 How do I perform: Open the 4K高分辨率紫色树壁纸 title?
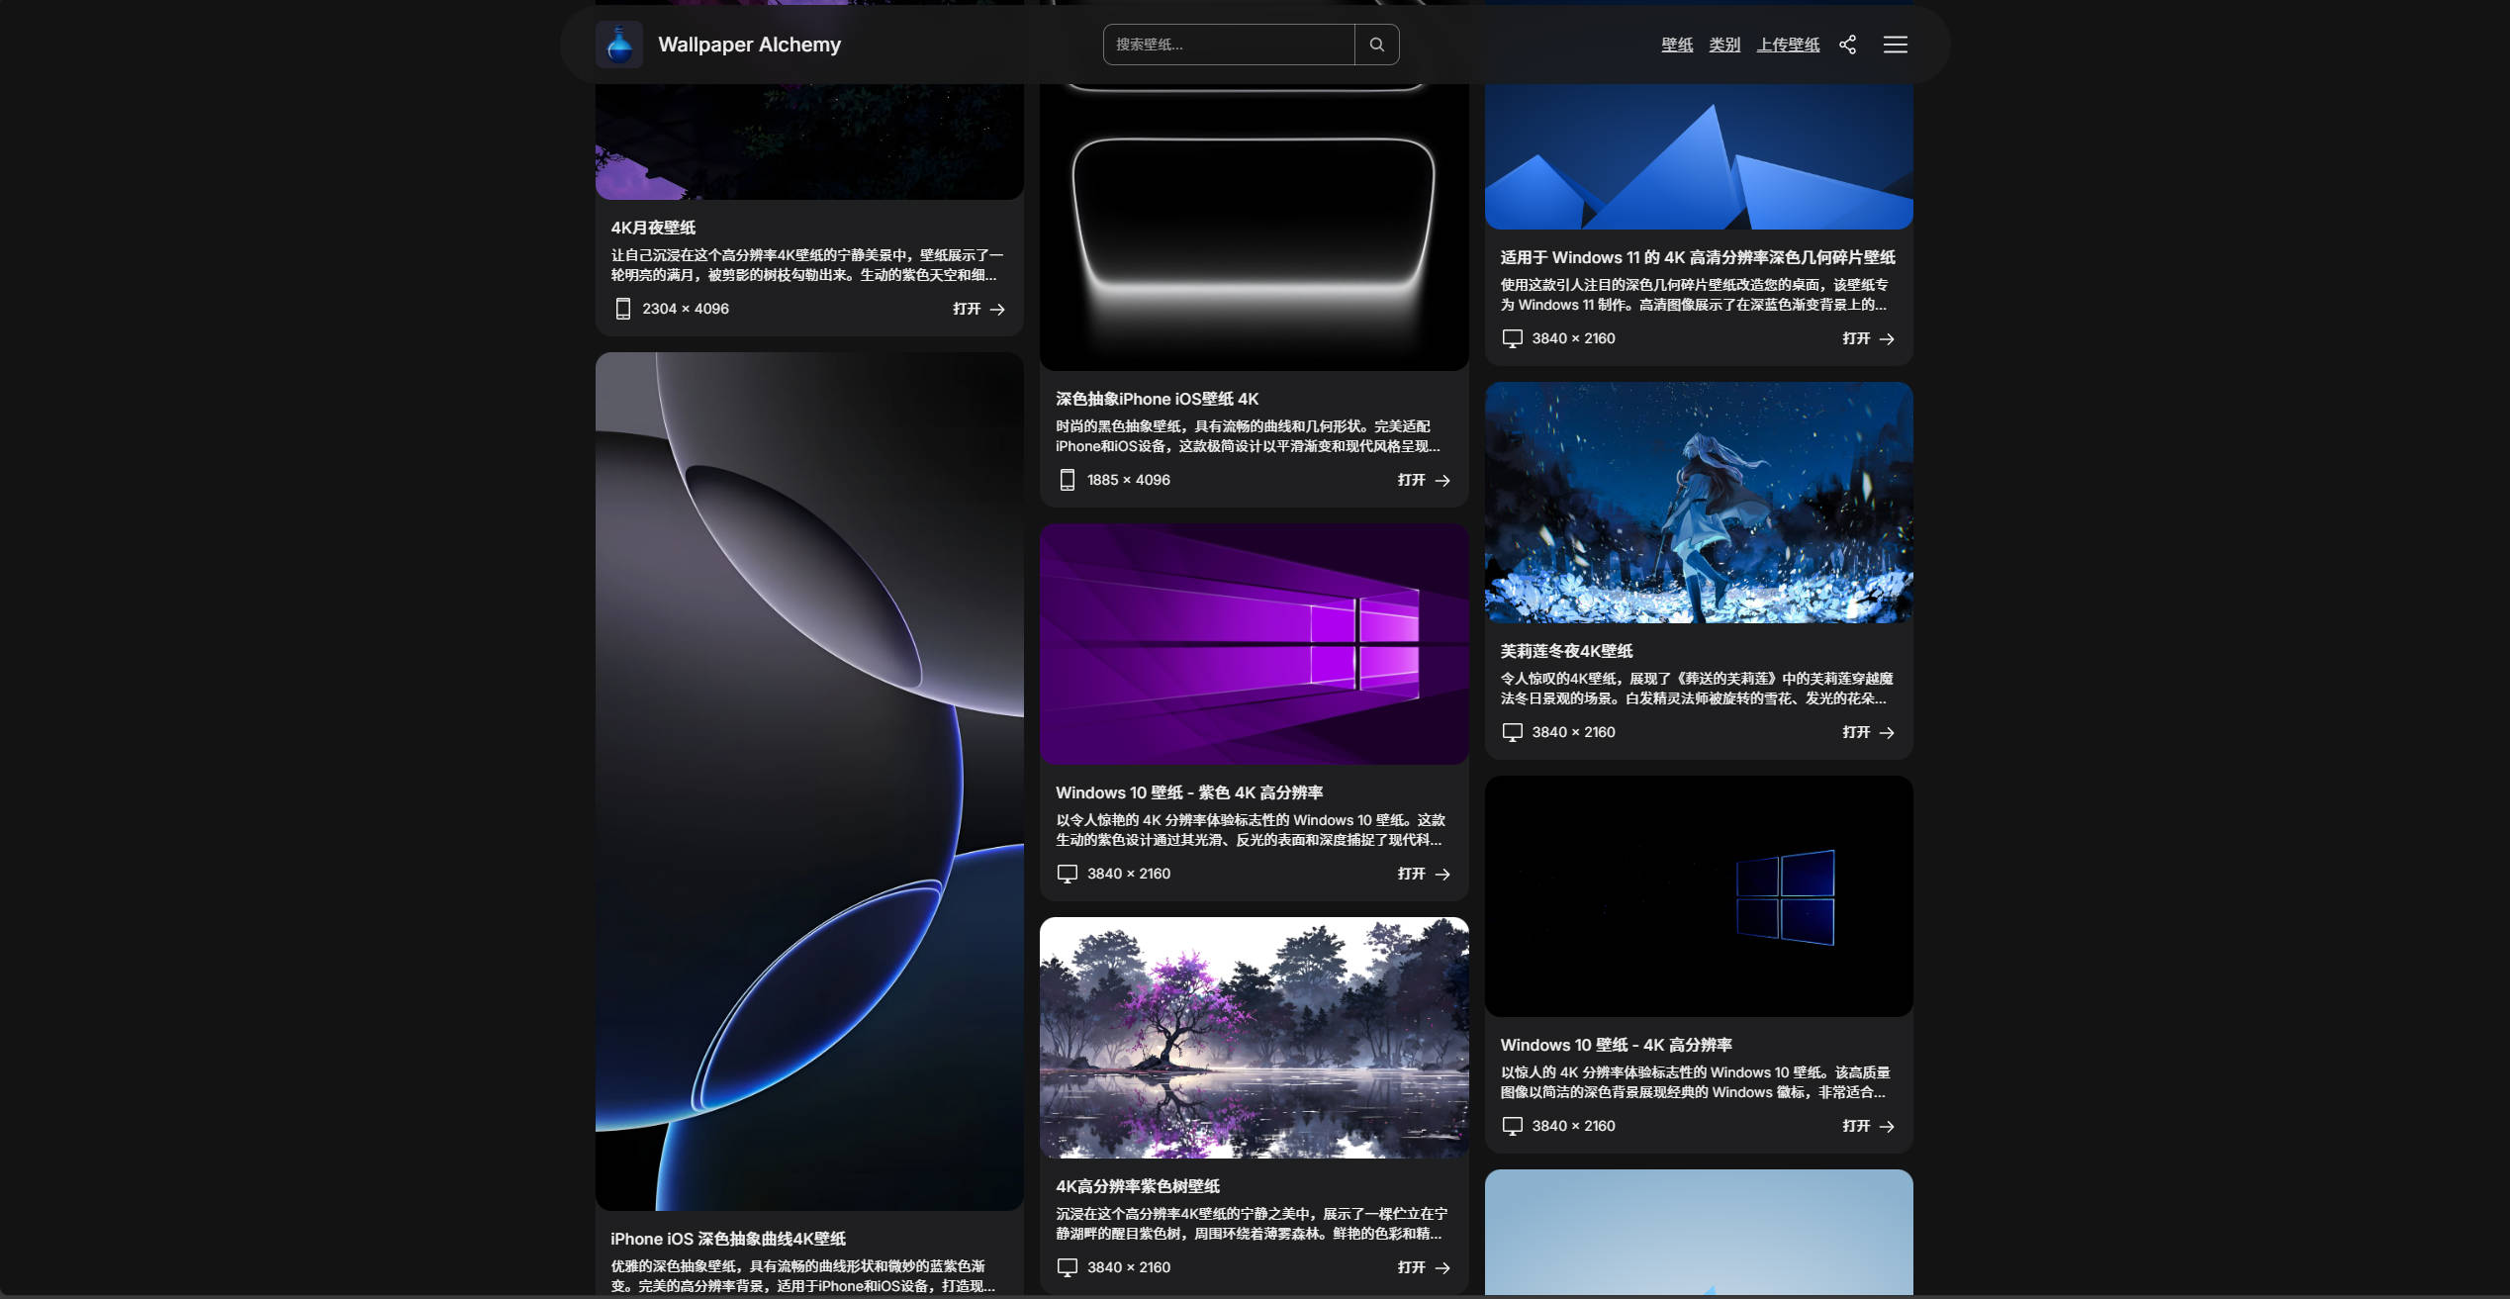pyautogui.click(x=1138, y=1186)
